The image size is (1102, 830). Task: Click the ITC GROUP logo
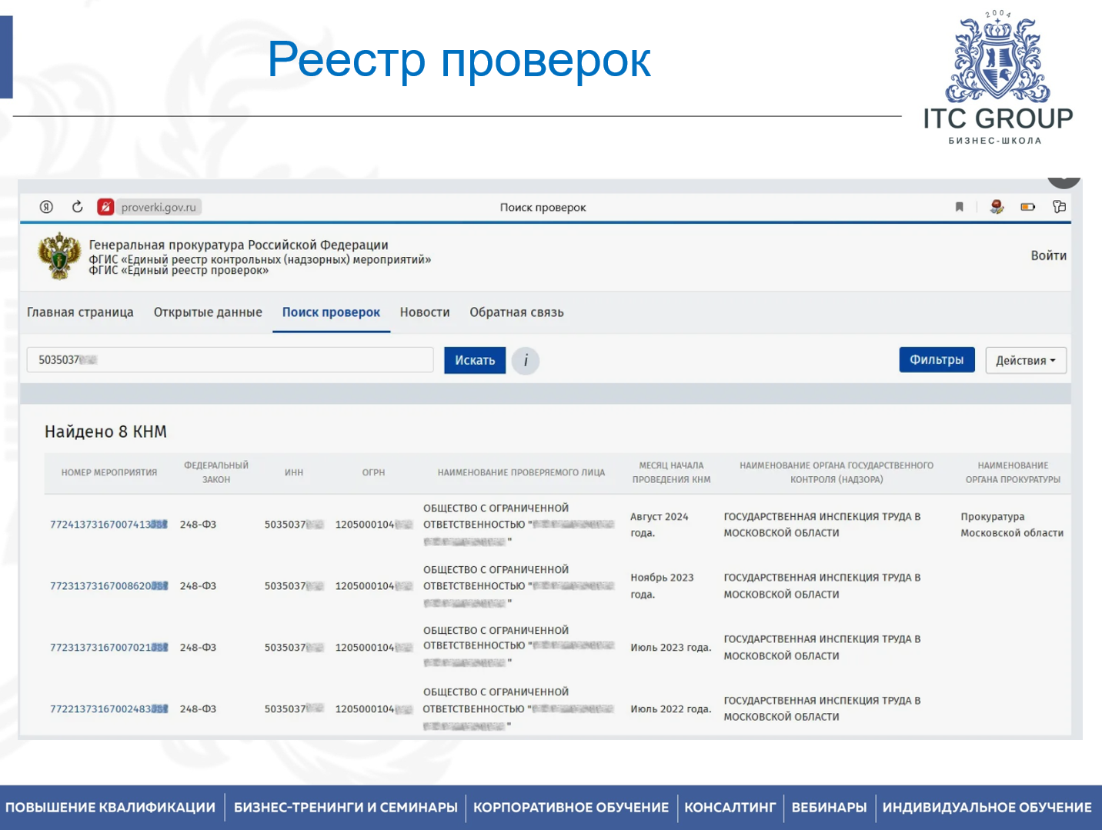(997, 78)
